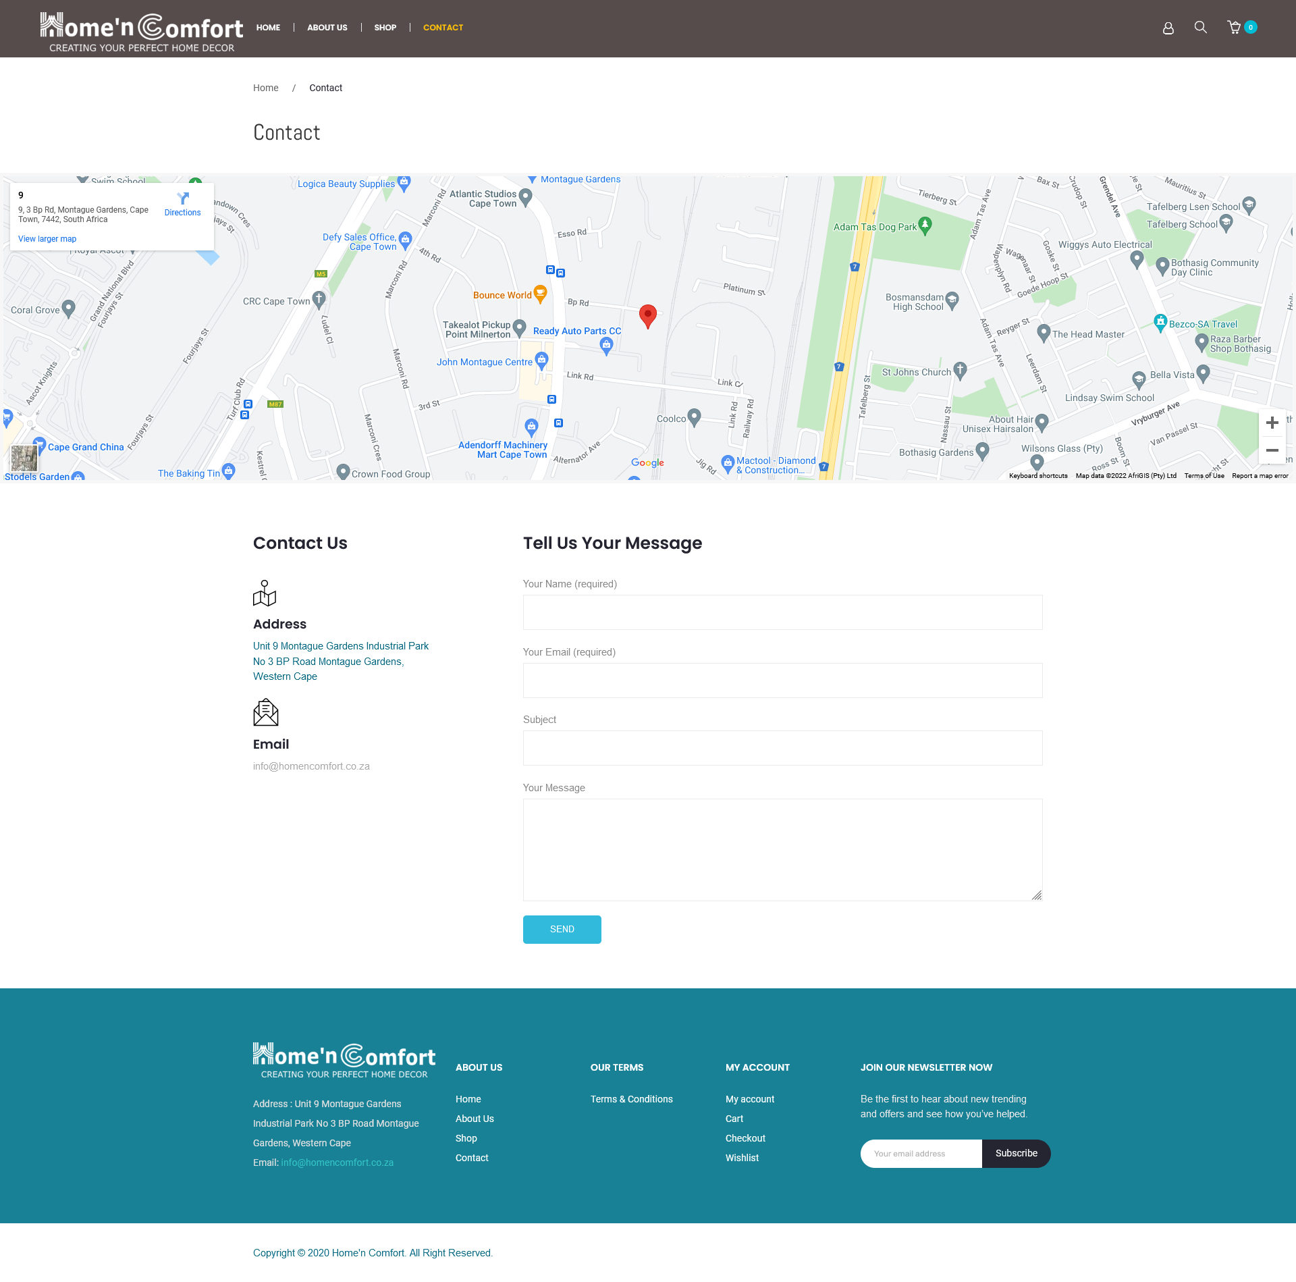Click into the Your Message textarea

[782, 849]
